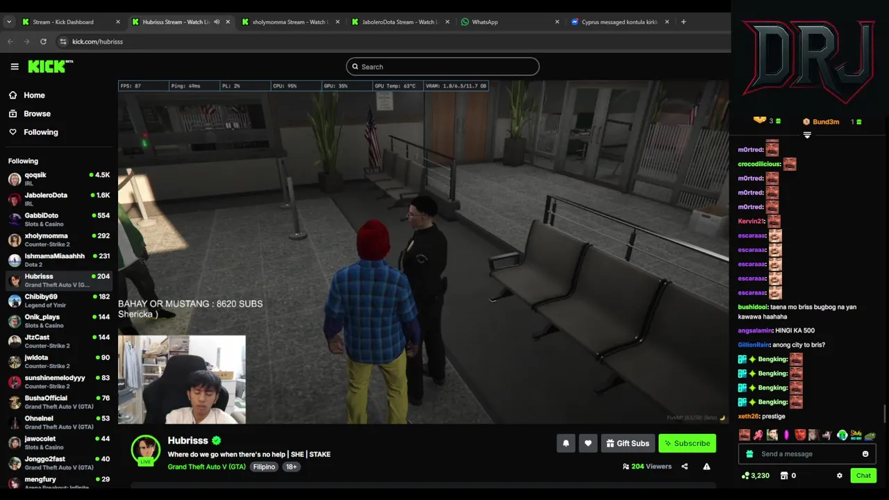
Task: Switch to Stream - Kick Dashboard tab
Action: click(69, 22)
